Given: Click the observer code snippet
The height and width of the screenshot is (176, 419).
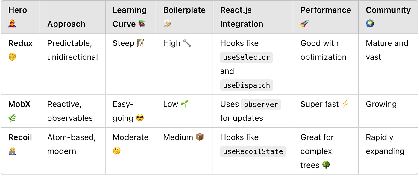Looking at the screenshot, I should click(x=261, y=104).
